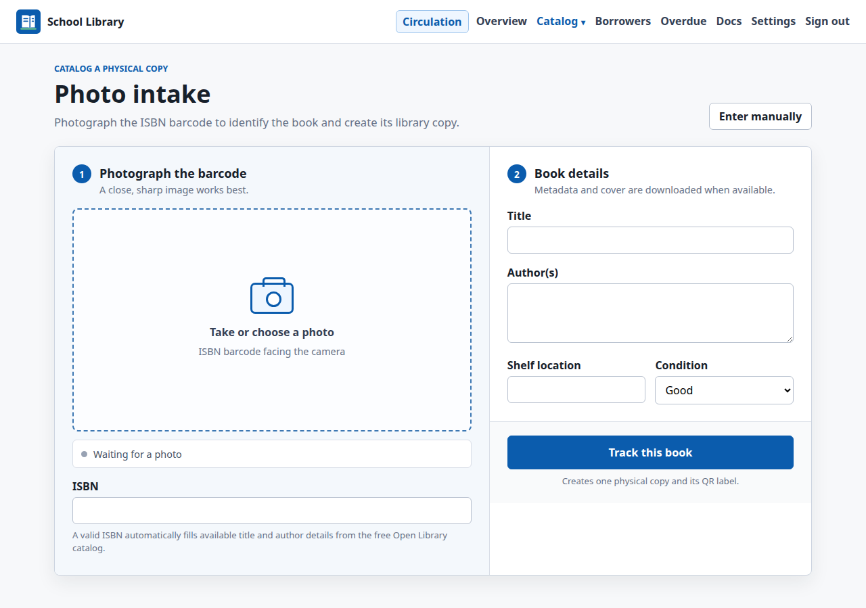Go to the Overview page
Screen dimensions: 866x608
point(501,21)
